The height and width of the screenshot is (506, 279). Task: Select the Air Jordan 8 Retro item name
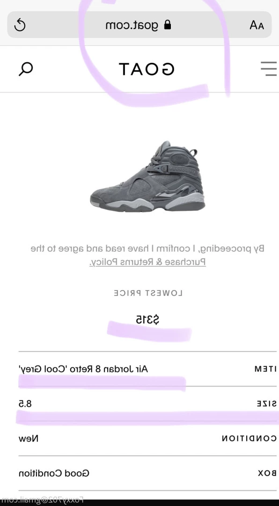[83, 369]
